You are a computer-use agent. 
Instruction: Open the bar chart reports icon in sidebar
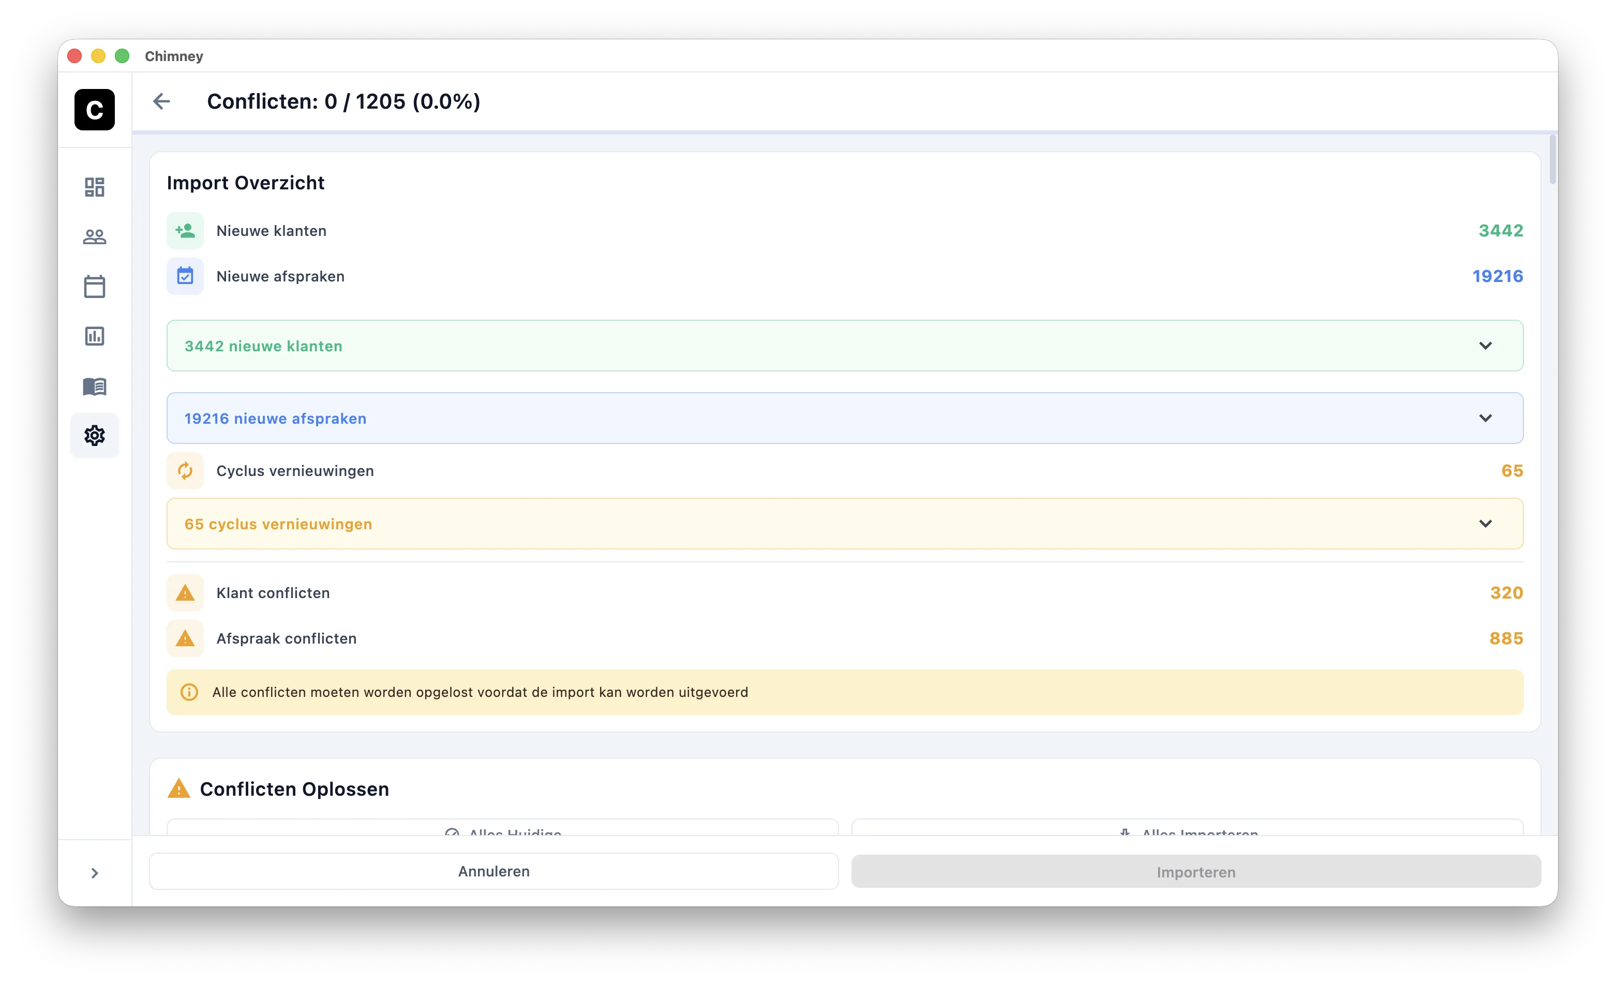click(95, 336)
